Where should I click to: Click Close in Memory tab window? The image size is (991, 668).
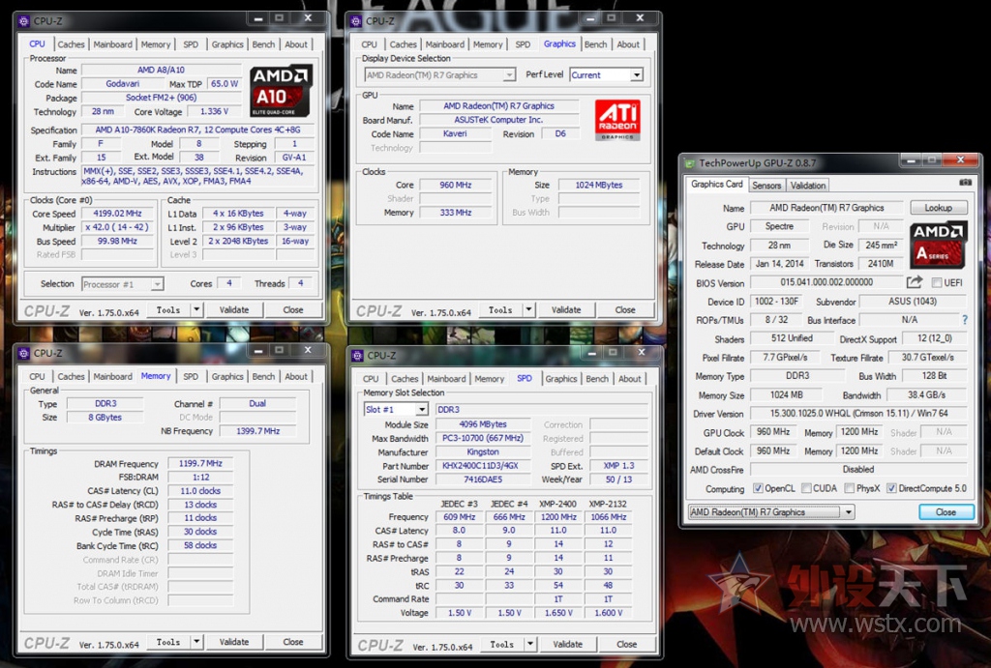click(292, 642)
